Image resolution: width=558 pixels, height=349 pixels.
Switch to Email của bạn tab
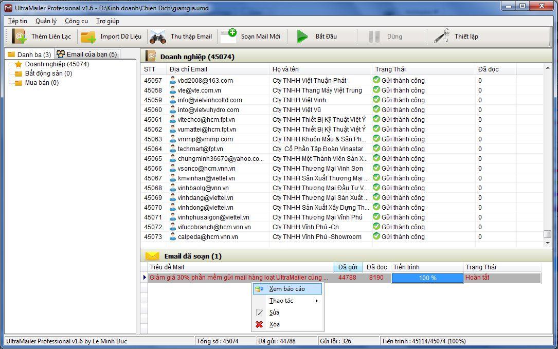tap(87, 54)
